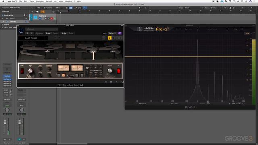Open the T-RackS Load Preset selector

pyautogui.click(x=33, y=38)
